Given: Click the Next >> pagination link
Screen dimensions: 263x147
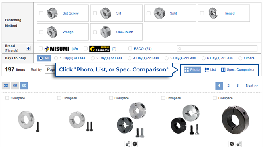Looking at the screenshot, I should click(252, 86).
